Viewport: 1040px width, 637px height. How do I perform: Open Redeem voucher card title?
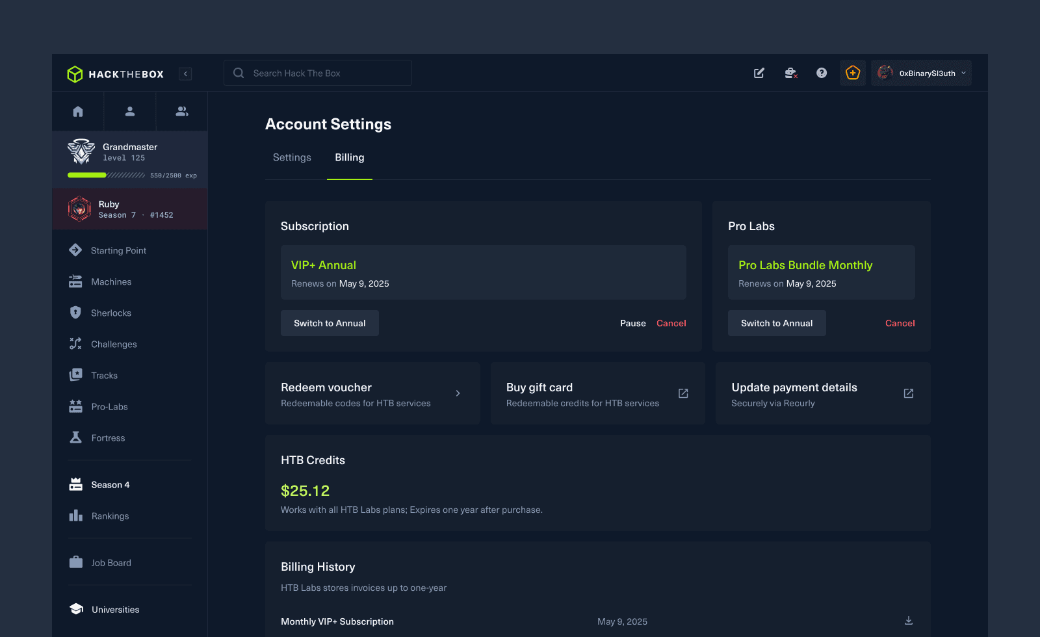(326, 387)
